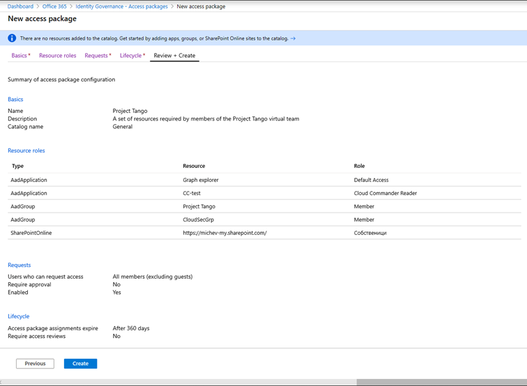Click the New access package page title

(42, 19)
